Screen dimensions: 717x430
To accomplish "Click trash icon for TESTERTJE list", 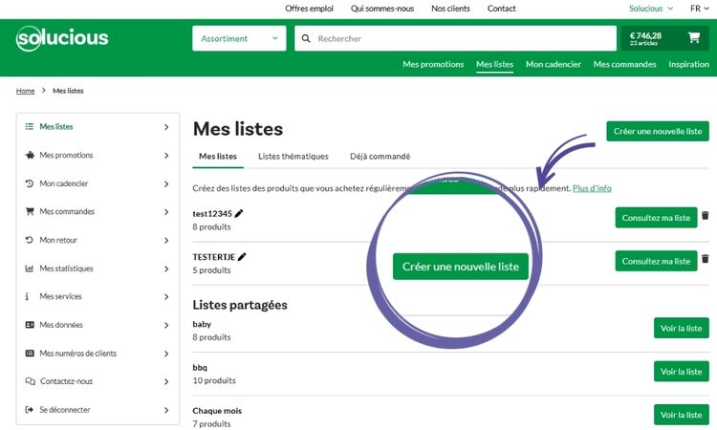I will coord(706,259).
